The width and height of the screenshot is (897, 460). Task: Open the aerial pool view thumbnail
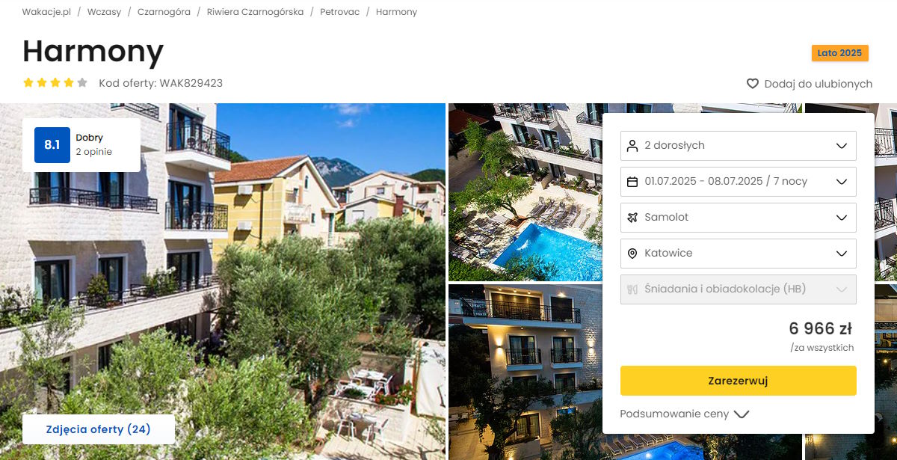coord(524,192)
